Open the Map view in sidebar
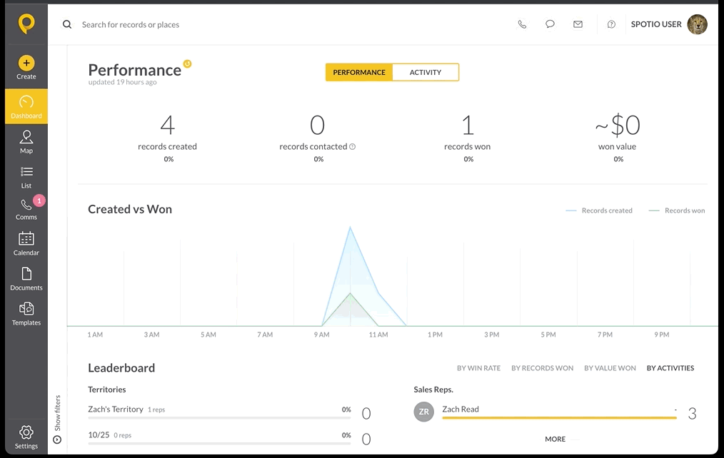 [x=26, y=142]
